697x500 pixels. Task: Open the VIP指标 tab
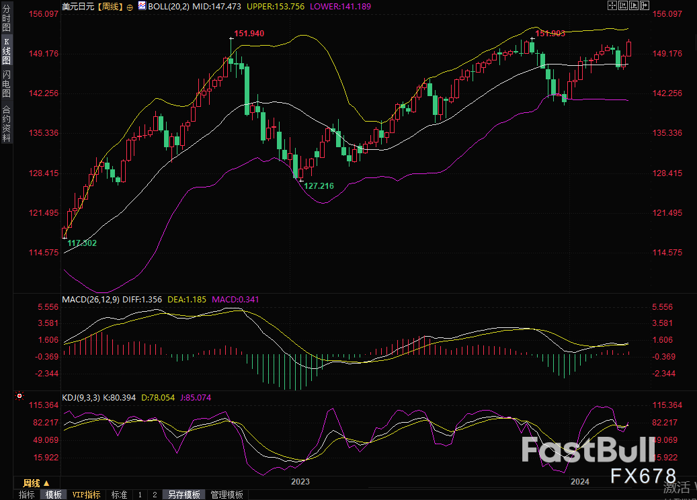86,495
